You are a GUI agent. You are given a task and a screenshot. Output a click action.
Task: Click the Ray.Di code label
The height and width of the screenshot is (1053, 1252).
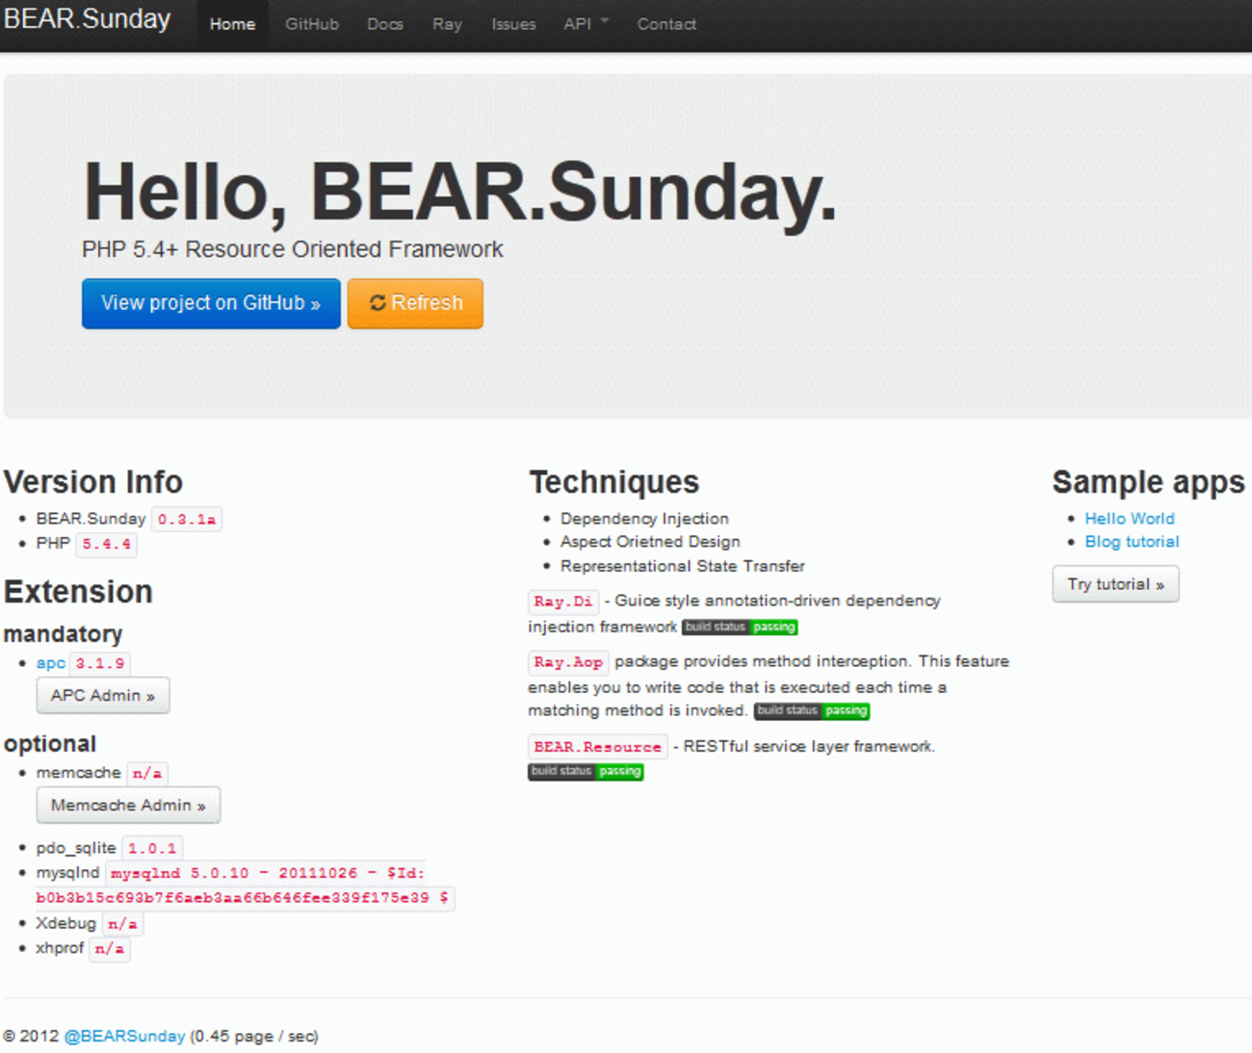coord(563,602)
